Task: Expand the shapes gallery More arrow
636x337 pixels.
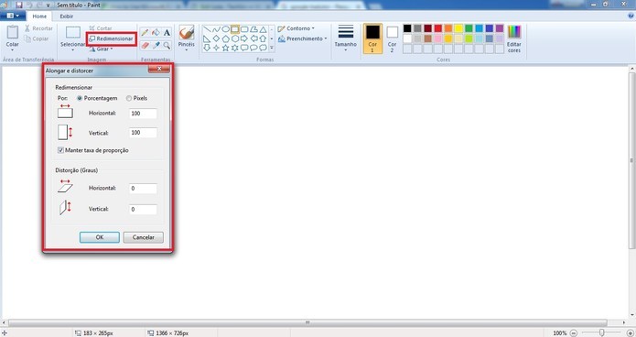Action: pyautogui.click(x=272, y=48)
